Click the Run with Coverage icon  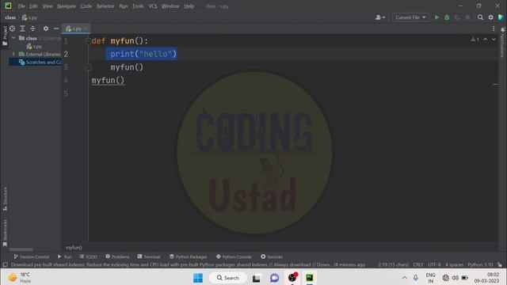click(x=457, y=17)
